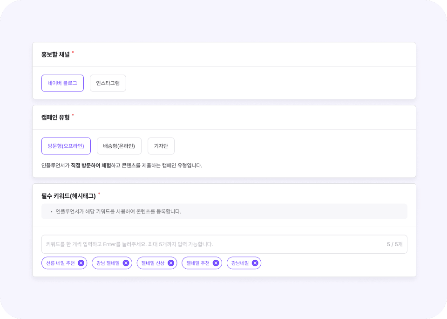This screenshot has height=319, width=447.
Task: Remove the 강남네일 keyword tag
Action: tap(255, 263)
